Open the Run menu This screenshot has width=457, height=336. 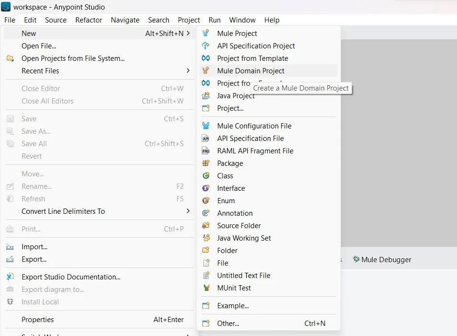214,20
